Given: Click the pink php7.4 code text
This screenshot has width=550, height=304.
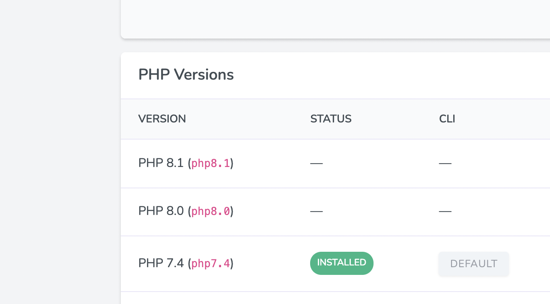Looking at the screenshot, I should 211,263.
